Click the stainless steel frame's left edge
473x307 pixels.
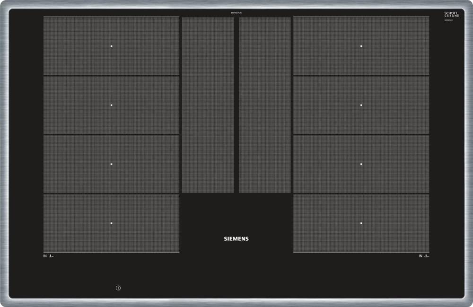click(x=4, y=153)
